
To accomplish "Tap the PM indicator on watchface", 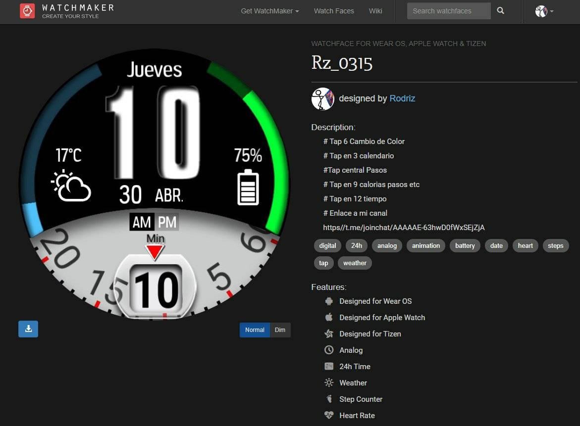I will (167, 222).
